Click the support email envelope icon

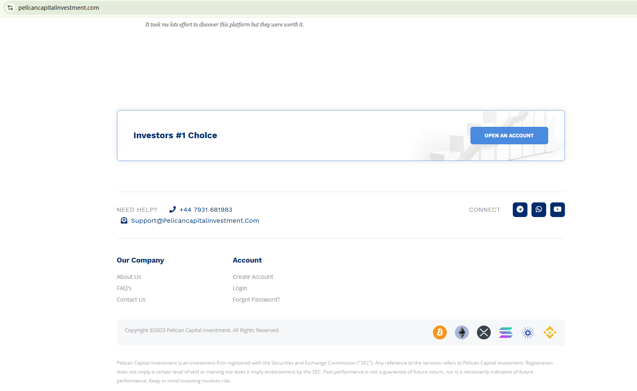coord(124,220)
